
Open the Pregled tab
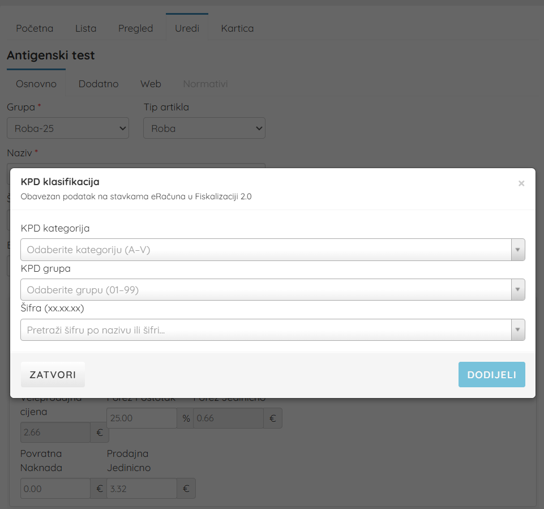[136, 28]
